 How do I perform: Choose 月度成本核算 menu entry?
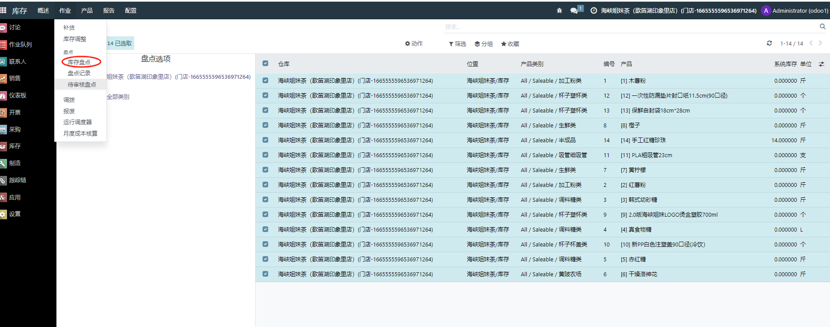point(80,134)
